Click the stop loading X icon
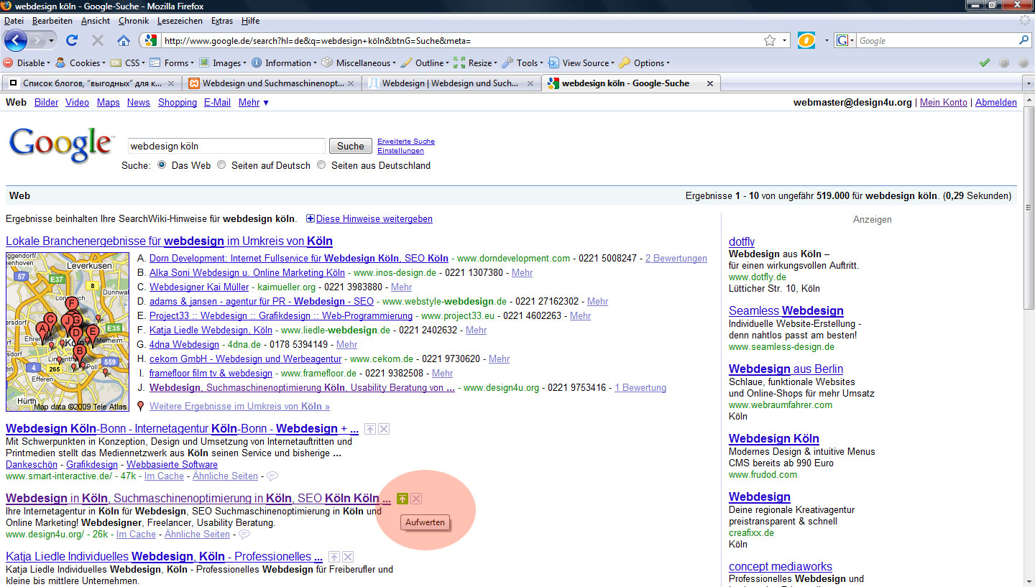This screenshot has height=587, width=1035. 98,40
